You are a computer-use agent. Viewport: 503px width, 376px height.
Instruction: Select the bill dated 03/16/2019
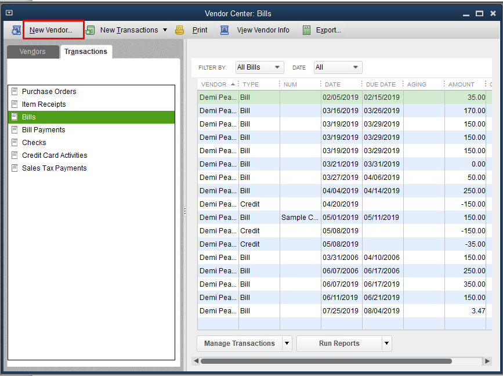click(x=345, y=111)
